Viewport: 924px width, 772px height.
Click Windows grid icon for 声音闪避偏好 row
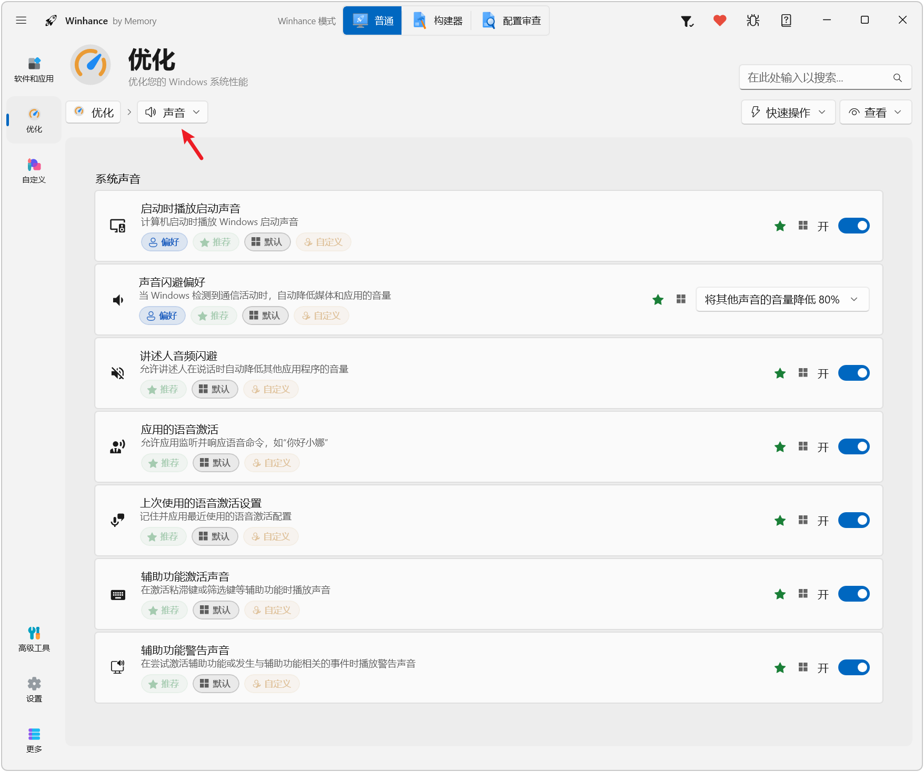[x=681, y=299]
